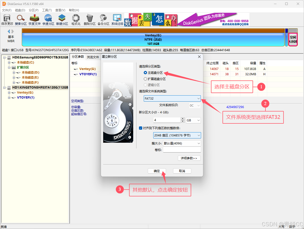Close the 建立新分区 dialog
Screen dimensions: 304x229
pos(199,57)
